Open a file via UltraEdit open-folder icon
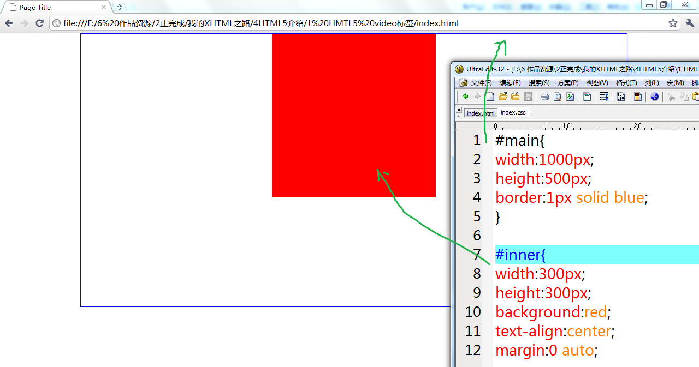This screenshot has height=367, width=699. (503, 97)
